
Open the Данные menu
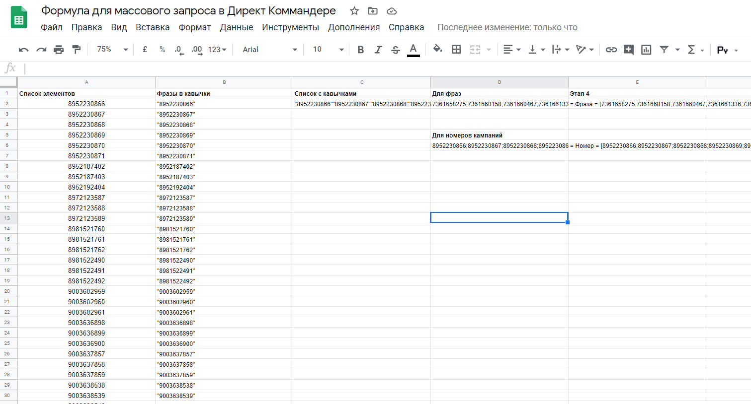click(x=236, y=27)
